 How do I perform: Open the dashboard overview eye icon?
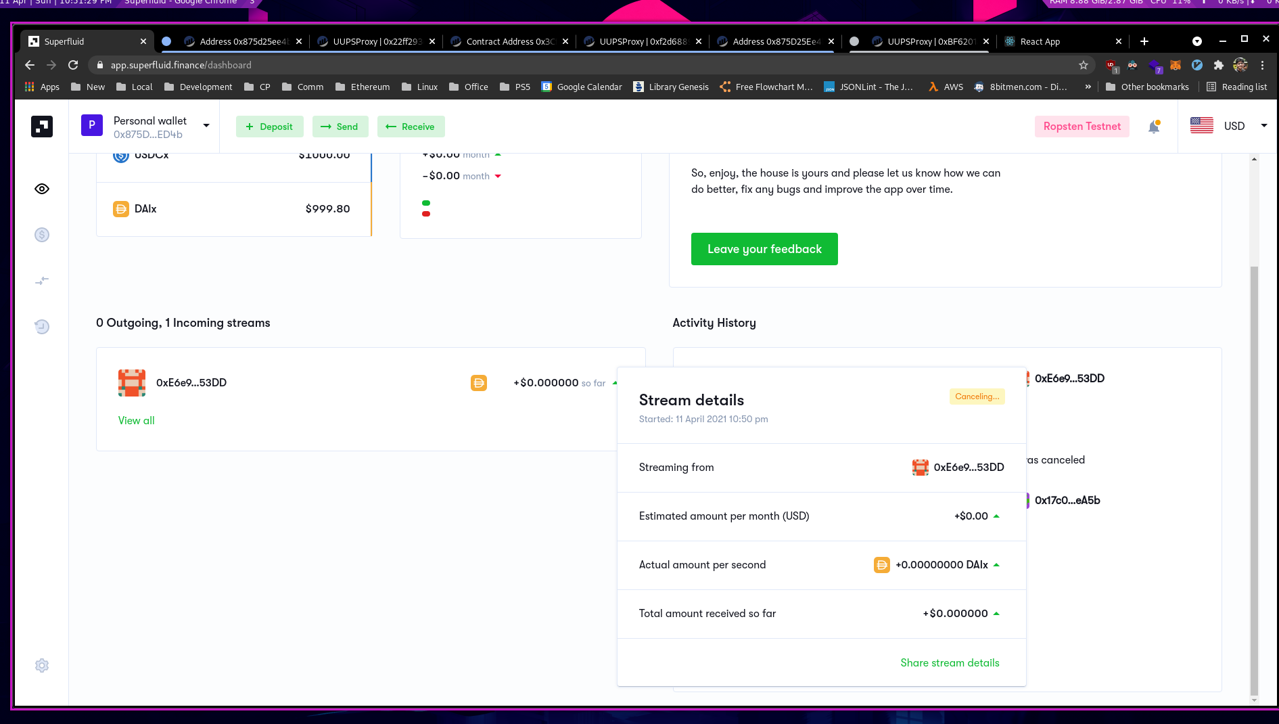[42, 189]
